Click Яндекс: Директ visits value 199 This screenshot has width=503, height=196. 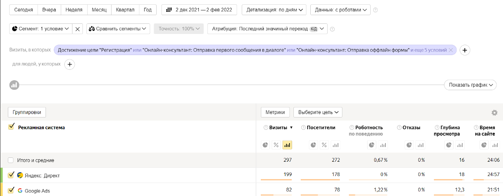(x=288, y=175)
